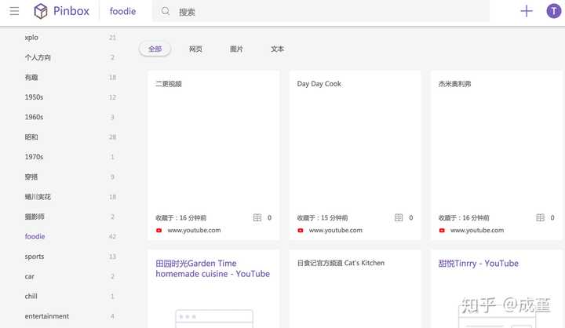The image size is (565, 328).
Task: Click table icon on Day Day Cook card
Action: click(x=399, y=217)
